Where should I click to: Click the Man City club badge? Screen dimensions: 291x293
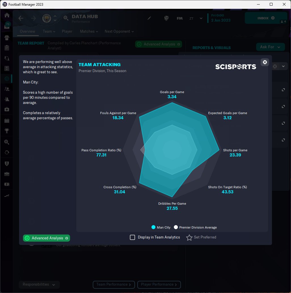click(x=47, y=18)
